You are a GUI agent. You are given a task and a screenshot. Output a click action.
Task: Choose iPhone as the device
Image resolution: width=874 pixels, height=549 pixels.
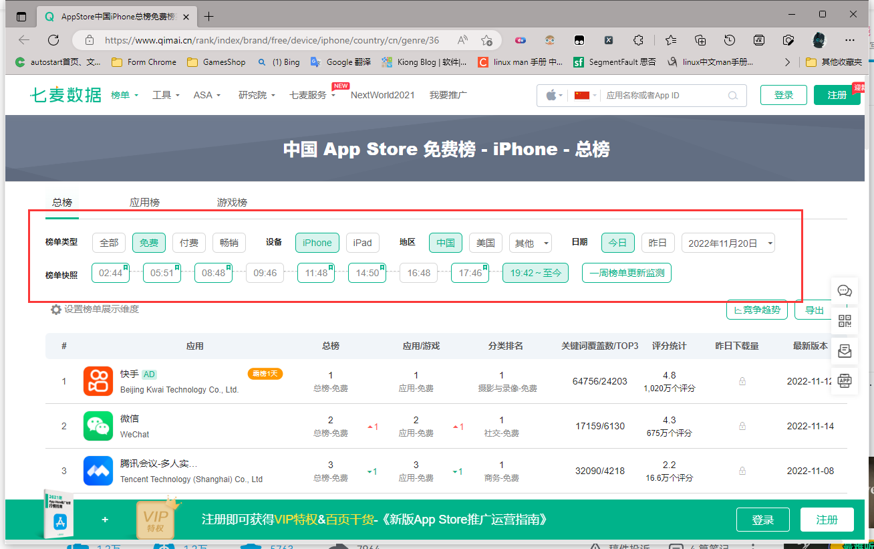[x=317, y=243]
